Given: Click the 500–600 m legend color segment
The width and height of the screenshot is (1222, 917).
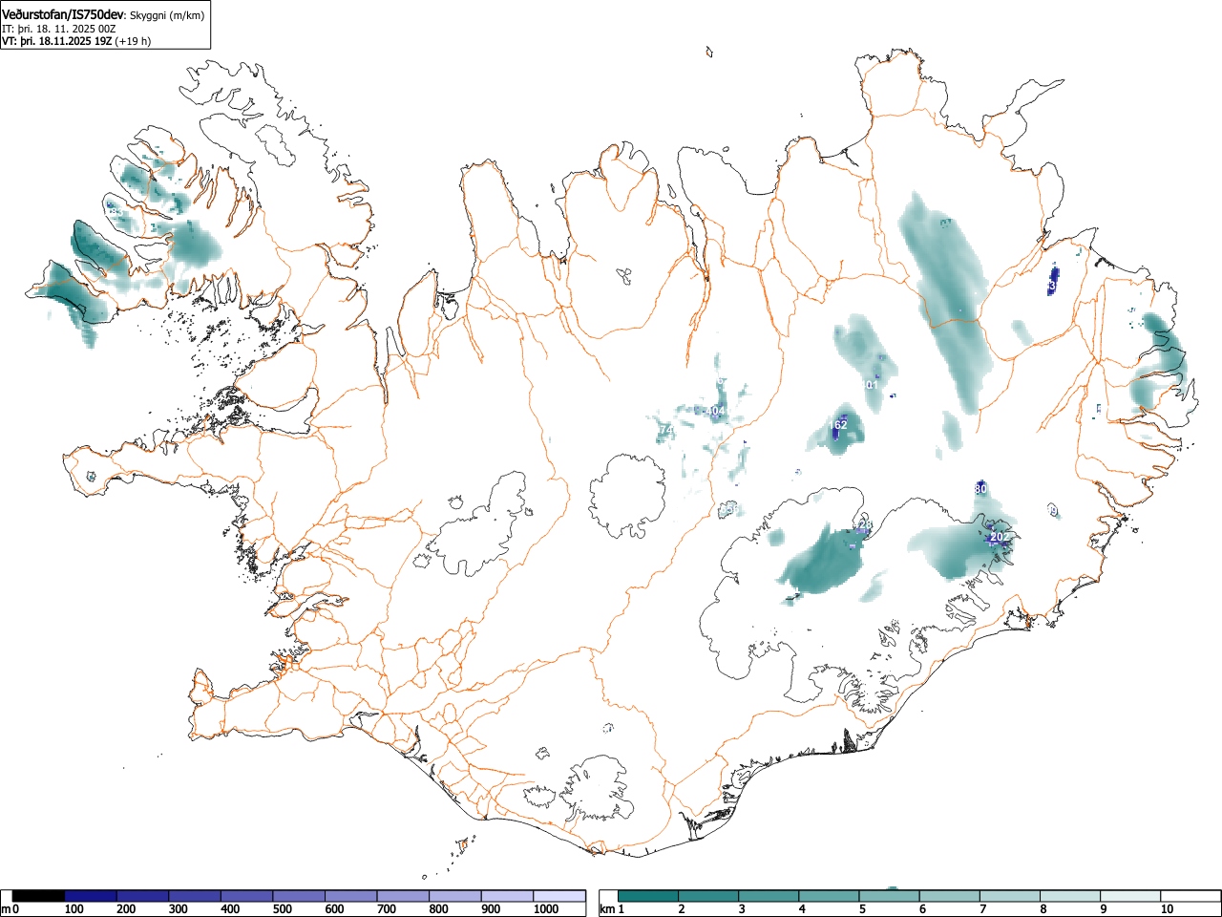Looking at the screenshot, I should (298, 896).
